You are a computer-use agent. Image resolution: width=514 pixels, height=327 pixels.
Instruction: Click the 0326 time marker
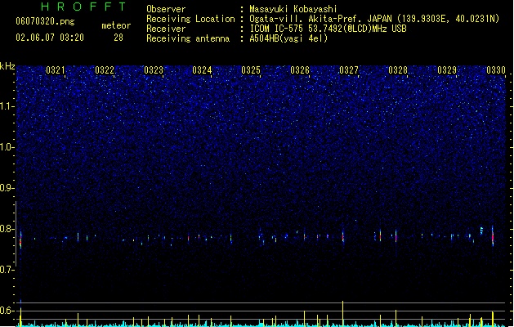click(300, 70)
